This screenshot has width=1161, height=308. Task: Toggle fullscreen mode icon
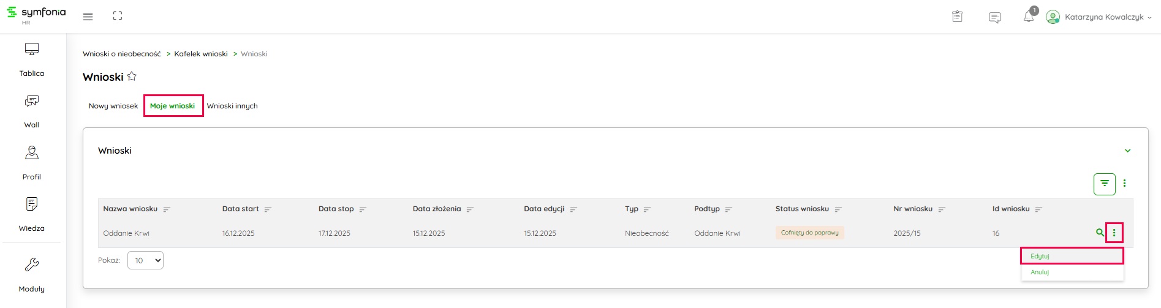click(118, 17)
